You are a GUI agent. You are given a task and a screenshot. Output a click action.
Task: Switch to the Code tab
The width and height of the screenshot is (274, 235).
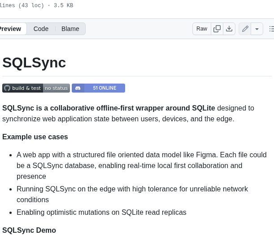coord(41,29)
